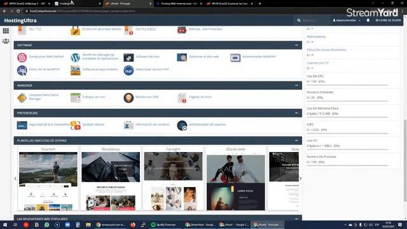Open the account username dropdown
Image resolution: width=407 pixels, height=229 pixels.
coord(347,20)
